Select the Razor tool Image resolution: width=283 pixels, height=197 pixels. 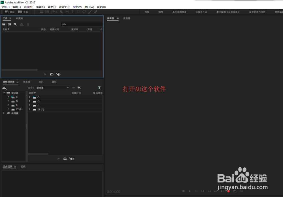(x=61, y=12)
